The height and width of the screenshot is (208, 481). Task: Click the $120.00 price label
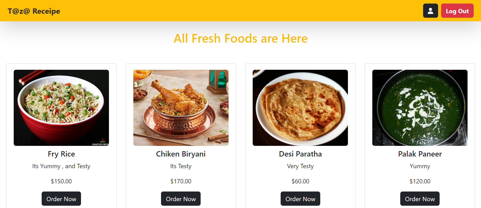coord(420,181)
